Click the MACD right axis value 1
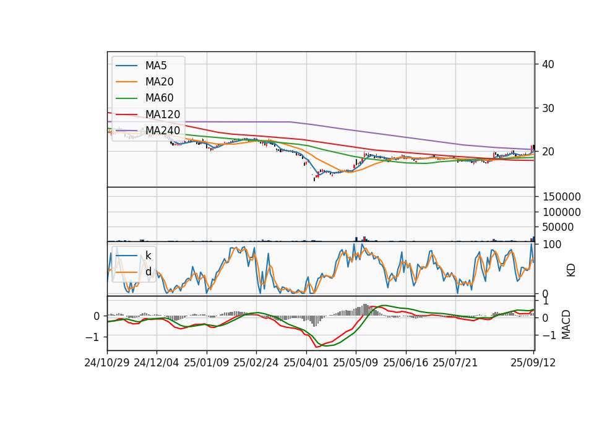Viewport: 594px width, 427px height. pyautogui.click(x=546, y=301)
